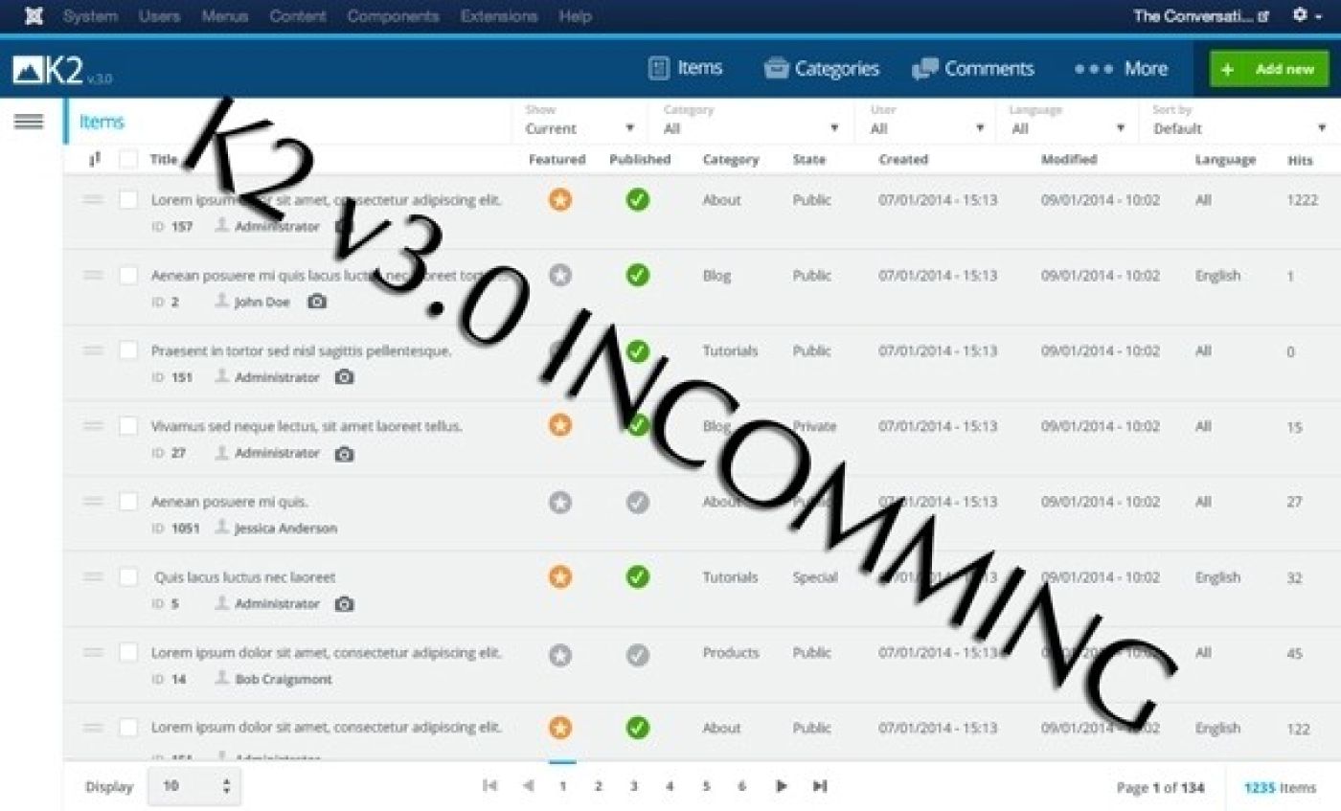Go to next page arrow

[x=782, y=786]
